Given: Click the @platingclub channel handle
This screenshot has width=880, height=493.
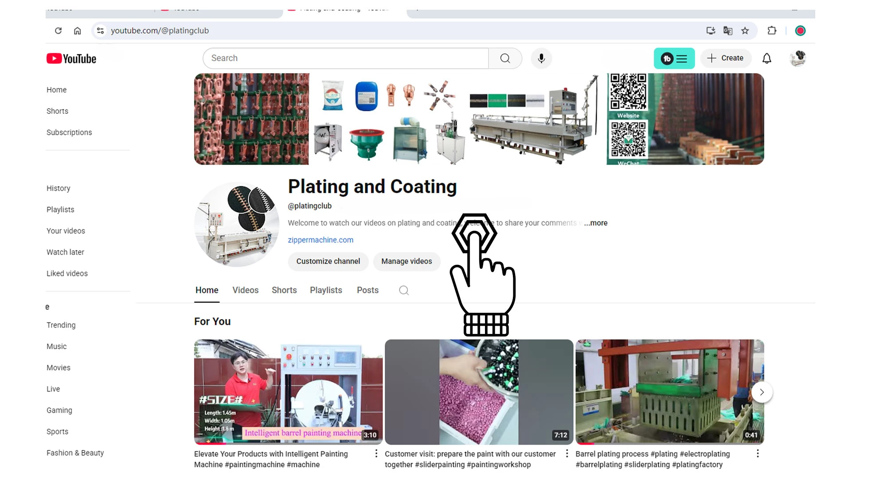Looking at the screenshot, I should pyautogui.click(x=309, y=206).
